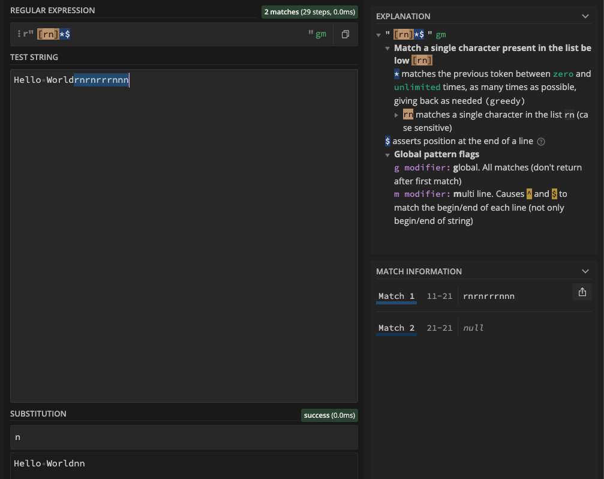604x479 pixels.
Task: Select the Match 1 entry
Action: coord(395,296)
